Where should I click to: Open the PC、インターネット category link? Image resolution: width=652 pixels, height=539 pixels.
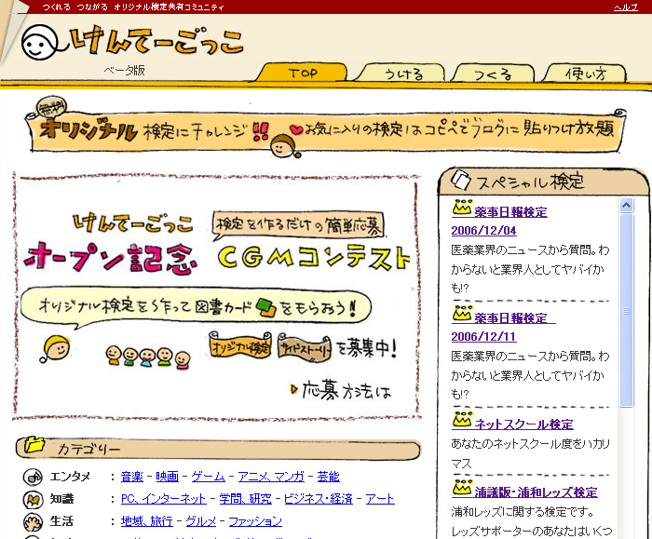coord(163,499)
